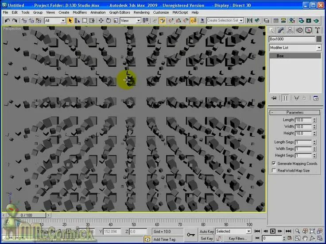Expand the Modifier List dropdown
Screen dimensions: 326x244
295,48
